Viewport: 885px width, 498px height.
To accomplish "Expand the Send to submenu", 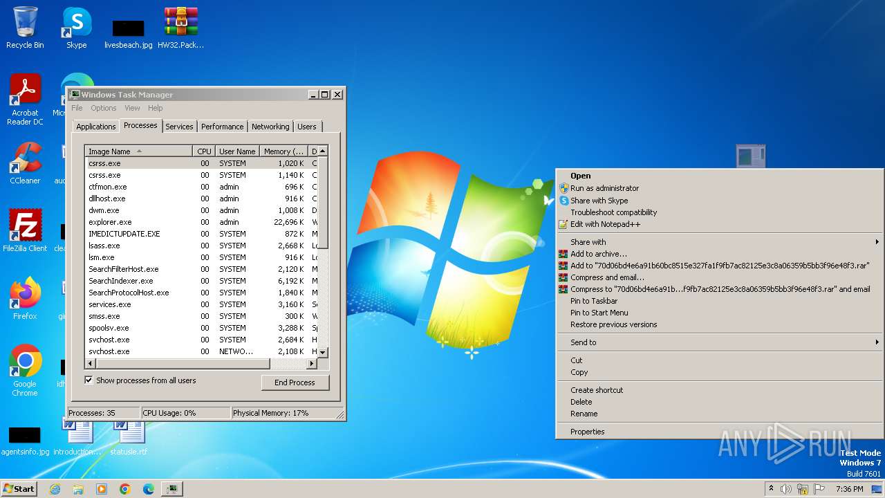I will [x=720, y=342].
